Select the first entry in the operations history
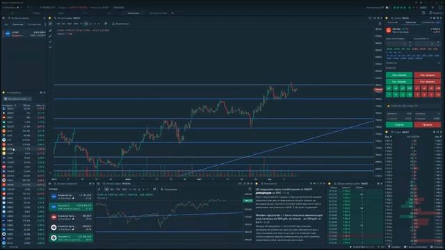 click(71, 197)
